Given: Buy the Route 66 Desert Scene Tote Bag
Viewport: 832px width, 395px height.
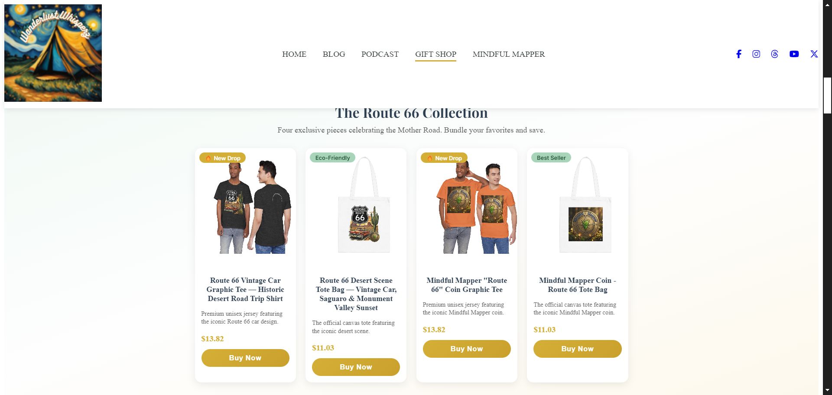Looking at the screenshot, I should coord(356,367).
